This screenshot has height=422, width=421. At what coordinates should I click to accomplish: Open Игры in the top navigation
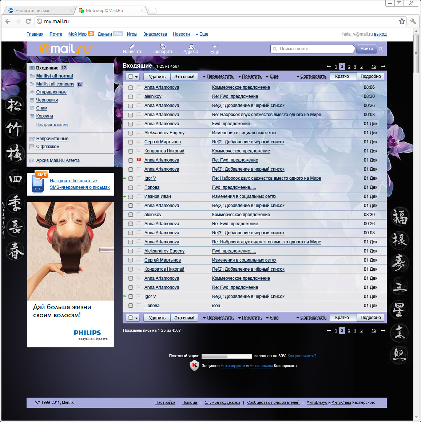132,34
